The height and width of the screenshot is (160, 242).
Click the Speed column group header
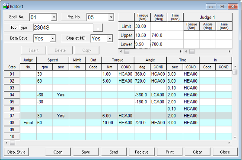pos(53,60)
